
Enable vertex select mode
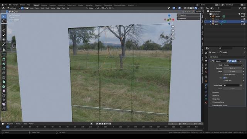(22, 8)
